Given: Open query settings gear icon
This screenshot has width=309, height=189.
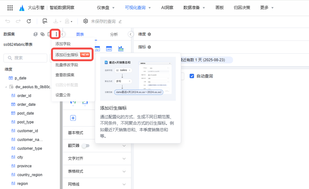Looking at the screenshot, I should [x=86, y=21].
